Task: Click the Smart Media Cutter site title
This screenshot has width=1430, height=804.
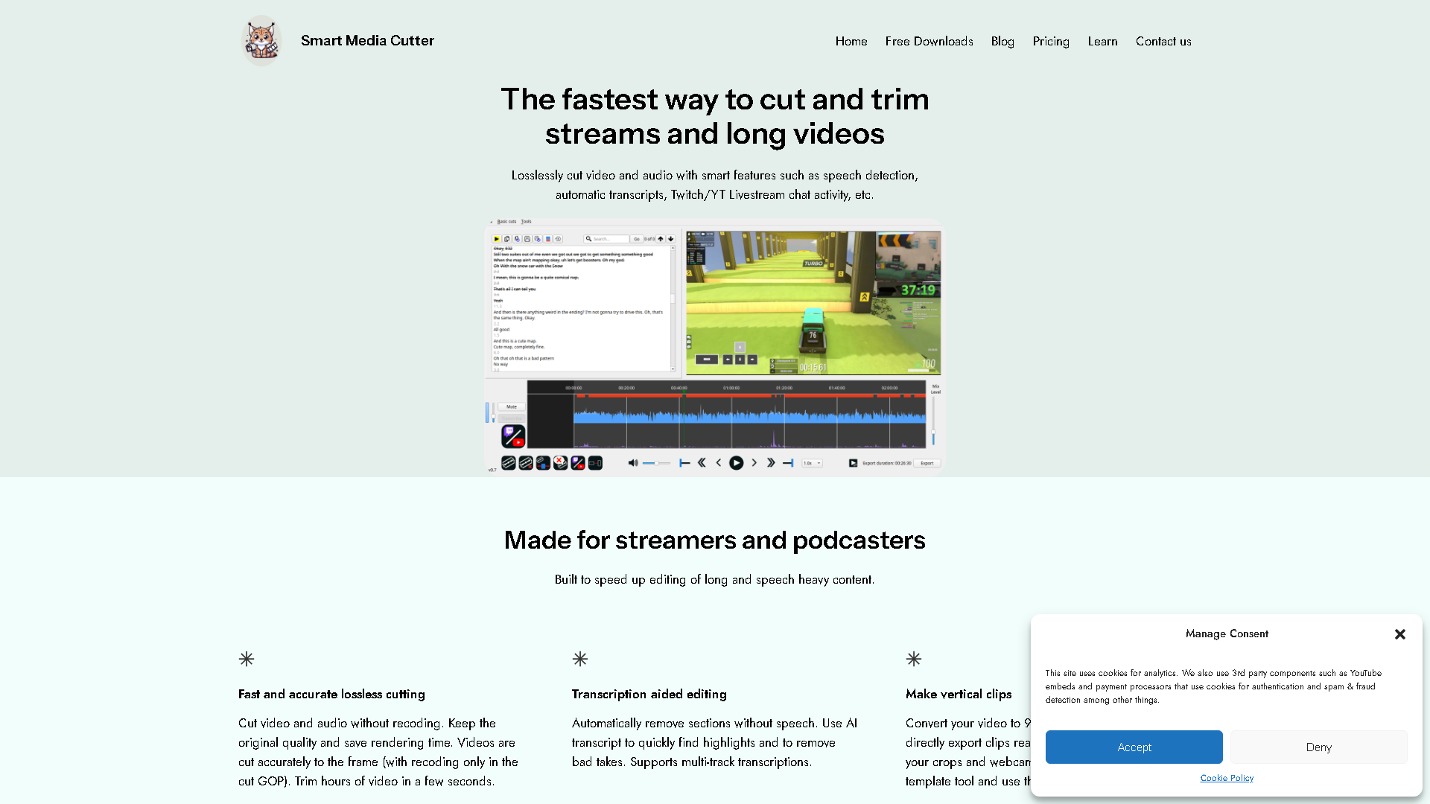Action: pyautogui.click(x=367, y=40)
